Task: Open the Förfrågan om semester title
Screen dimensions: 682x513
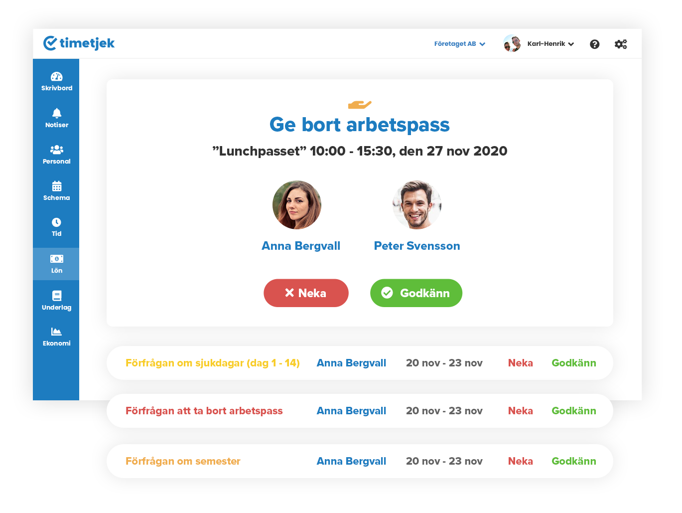Action: 183,461
